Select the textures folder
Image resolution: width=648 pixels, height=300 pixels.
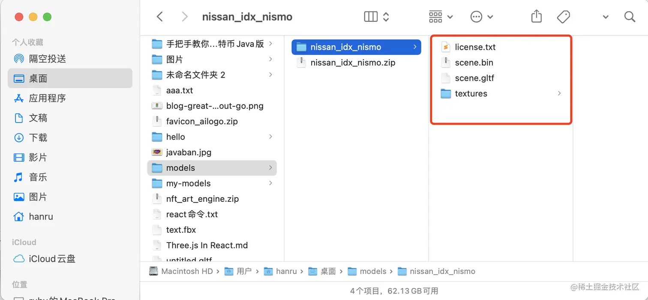[501, 93]
